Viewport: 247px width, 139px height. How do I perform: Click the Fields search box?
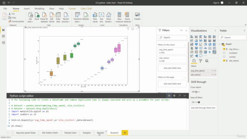click(232, 37)
